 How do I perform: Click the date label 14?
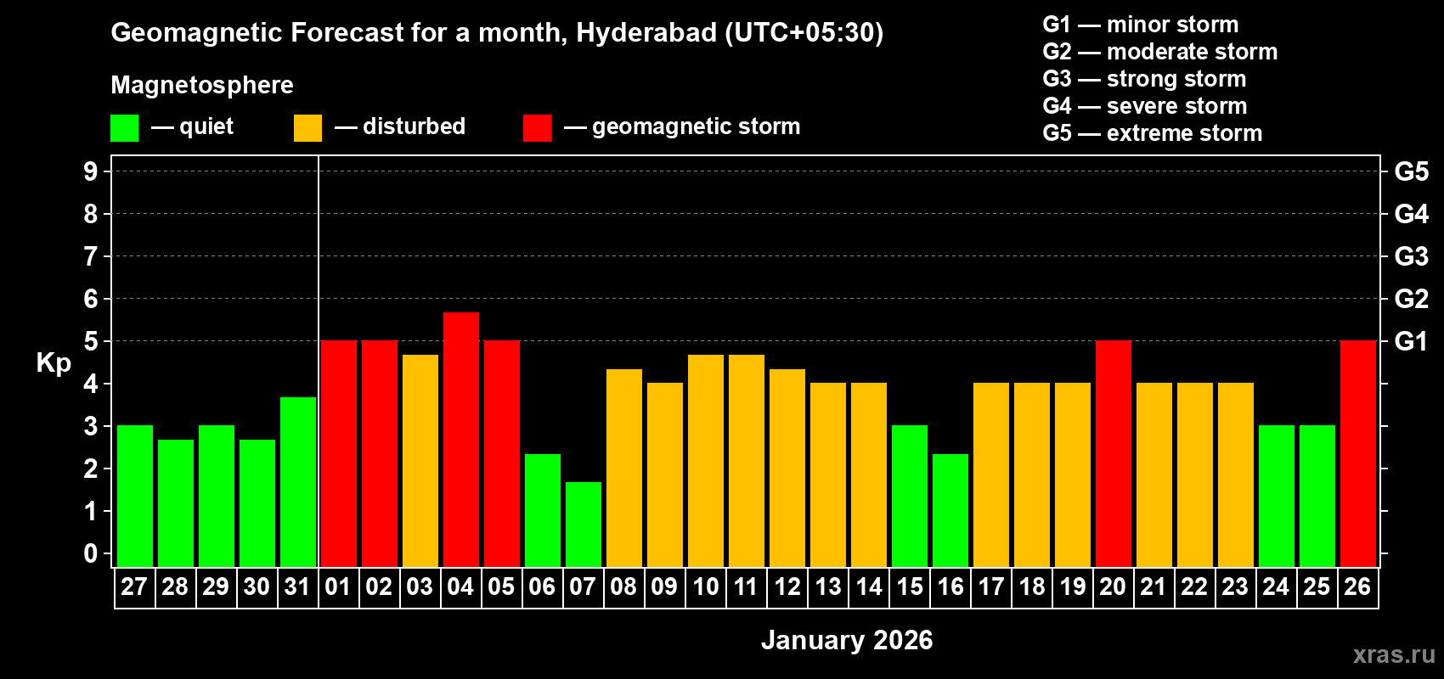[x=868, y=586]
